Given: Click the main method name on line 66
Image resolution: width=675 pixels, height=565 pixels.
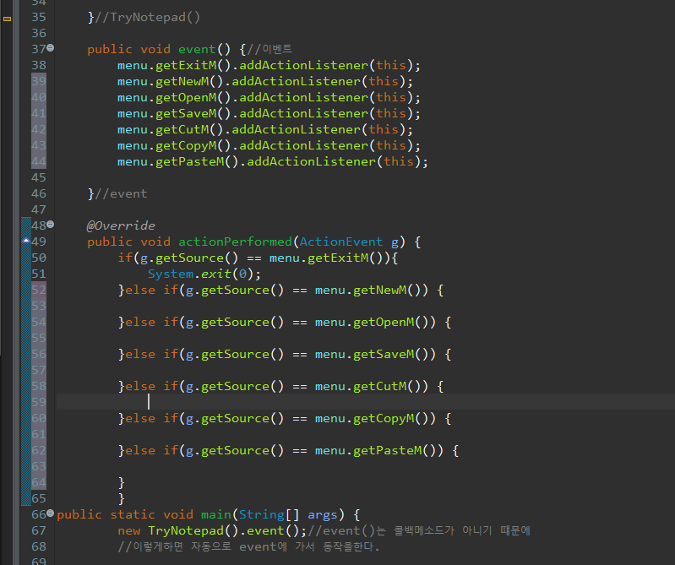Looking at the screenshot, I should coord(216,514).
